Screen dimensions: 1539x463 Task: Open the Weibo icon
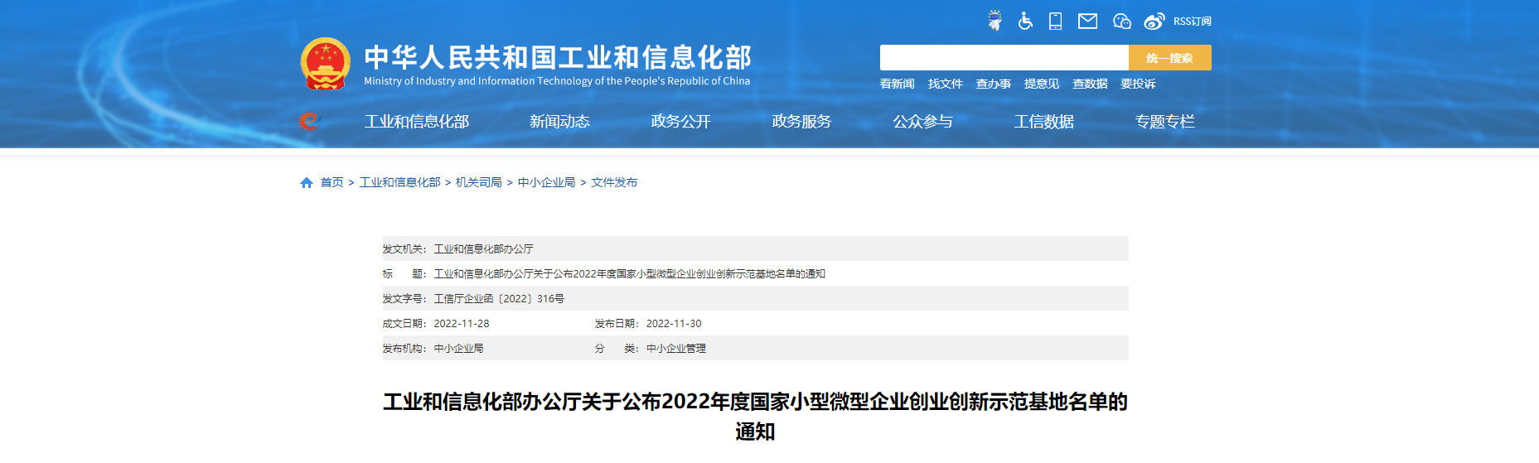click(1154, 21)
